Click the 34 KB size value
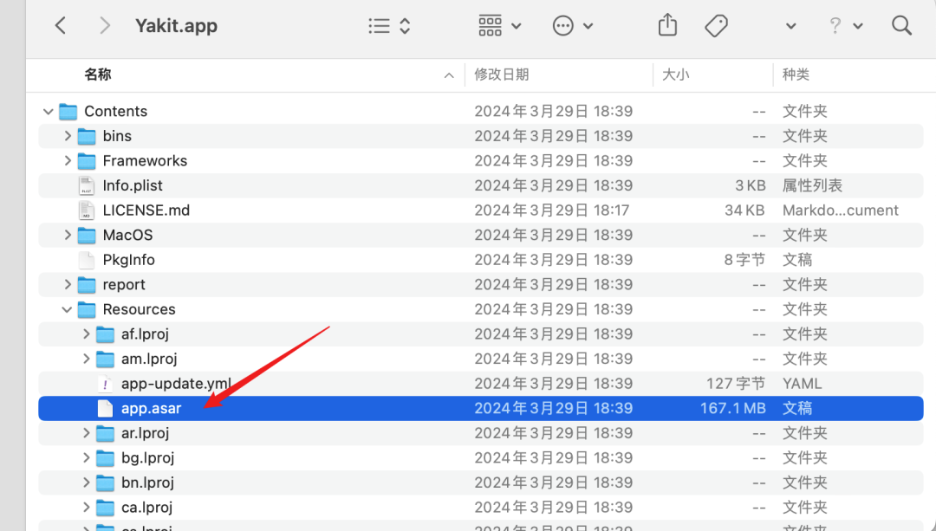936x531 pixels. point(745,210)
